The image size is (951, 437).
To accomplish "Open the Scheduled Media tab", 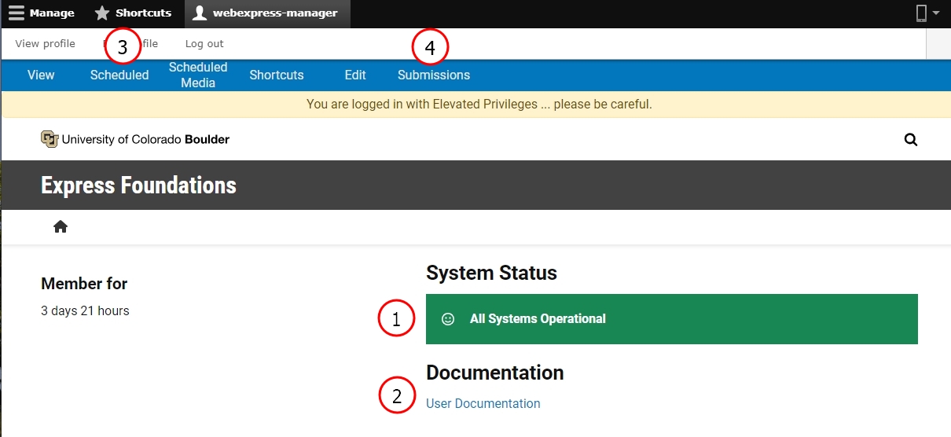I will (198, 75).
